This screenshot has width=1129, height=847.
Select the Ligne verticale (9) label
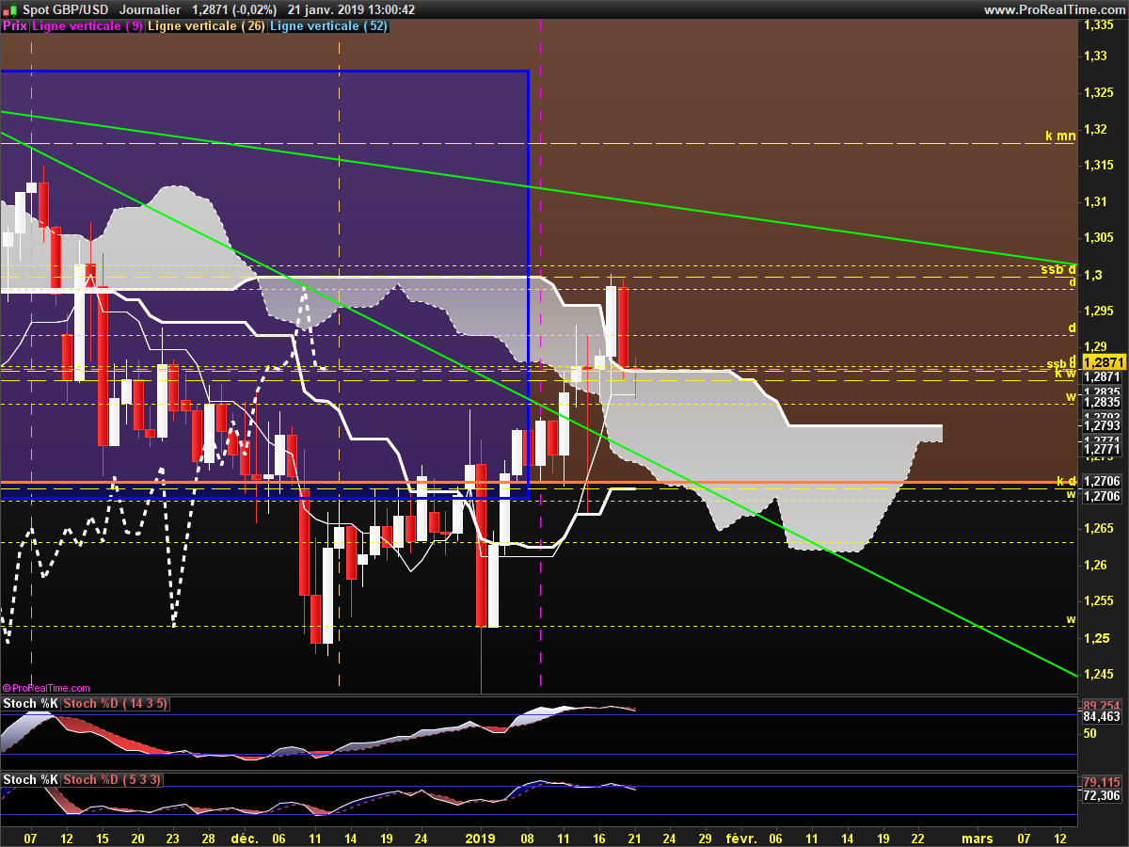(87, 26)
